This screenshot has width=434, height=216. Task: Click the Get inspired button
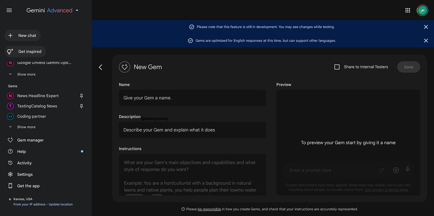click(x=25, y=51)
